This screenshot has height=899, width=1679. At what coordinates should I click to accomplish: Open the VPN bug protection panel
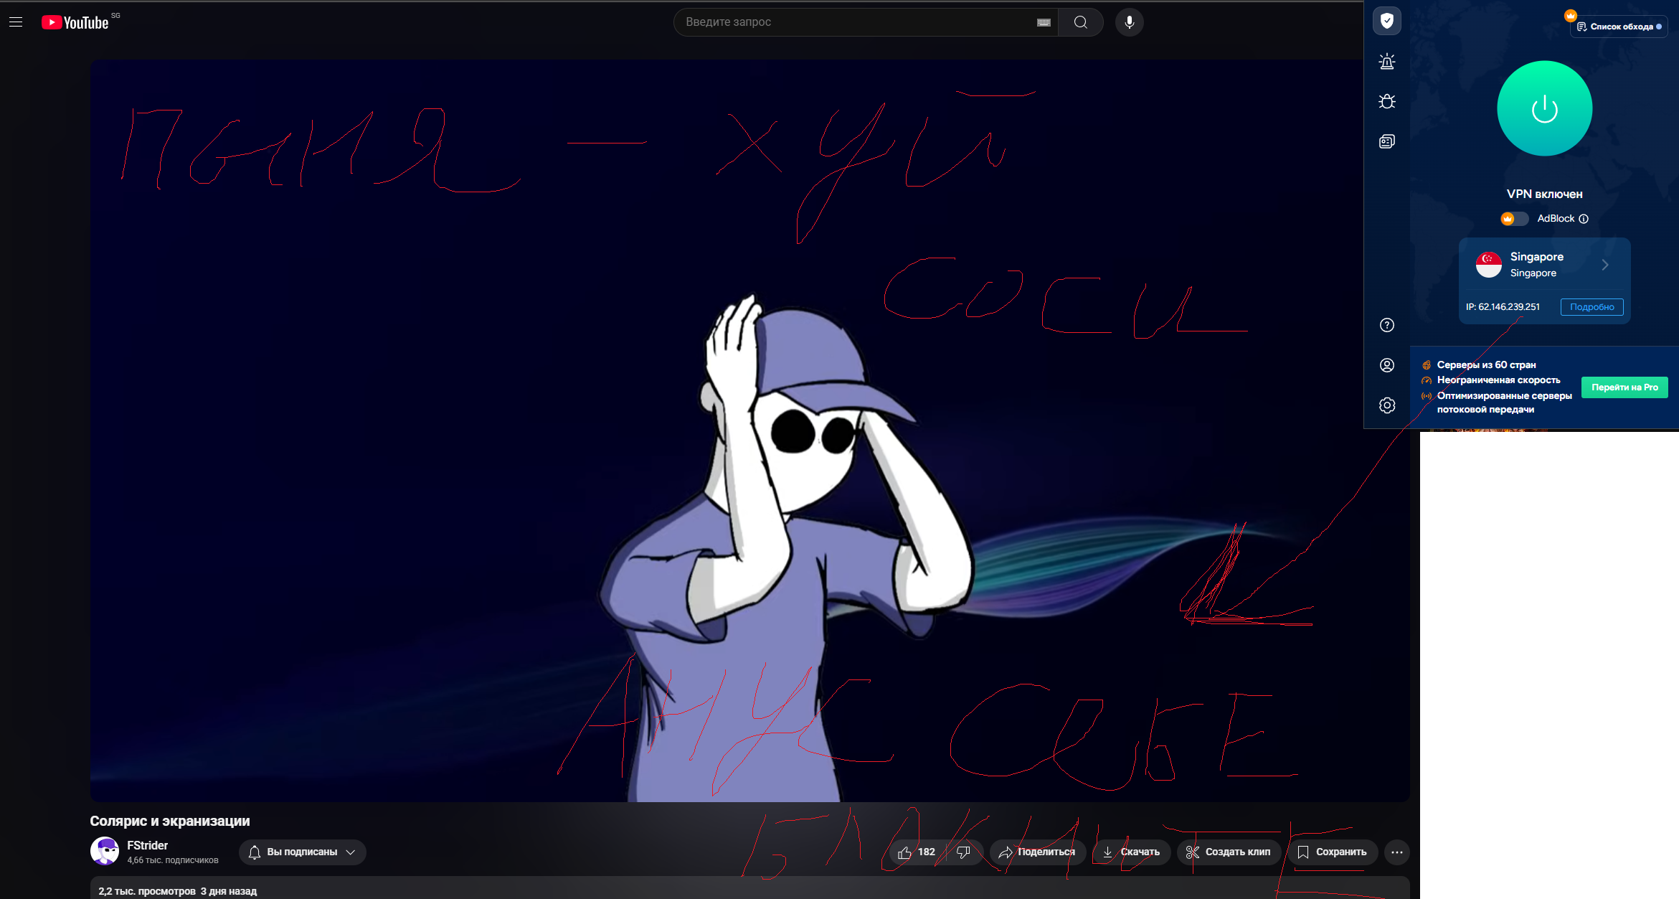(x=1386, y=101)
